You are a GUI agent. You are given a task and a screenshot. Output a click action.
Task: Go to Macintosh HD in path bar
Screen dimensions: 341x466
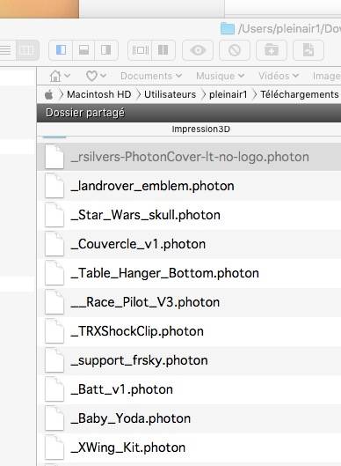[99, 94]
